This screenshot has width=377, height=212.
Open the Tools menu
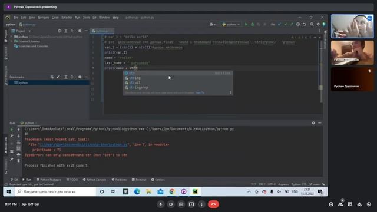tap(87, 18)
